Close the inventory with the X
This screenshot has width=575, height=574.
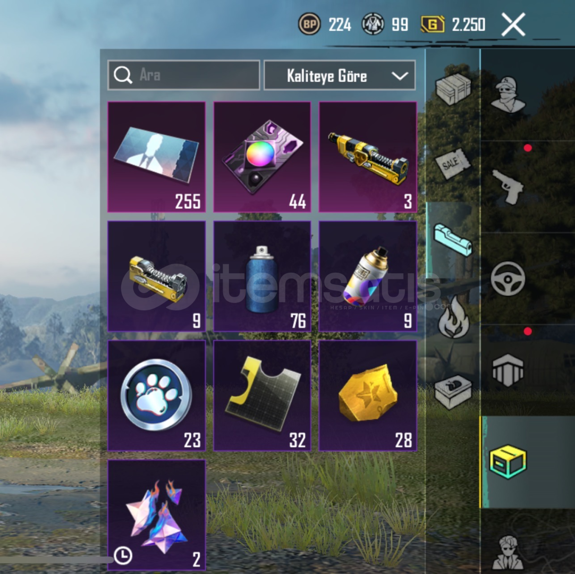click(x=513, y=24)
